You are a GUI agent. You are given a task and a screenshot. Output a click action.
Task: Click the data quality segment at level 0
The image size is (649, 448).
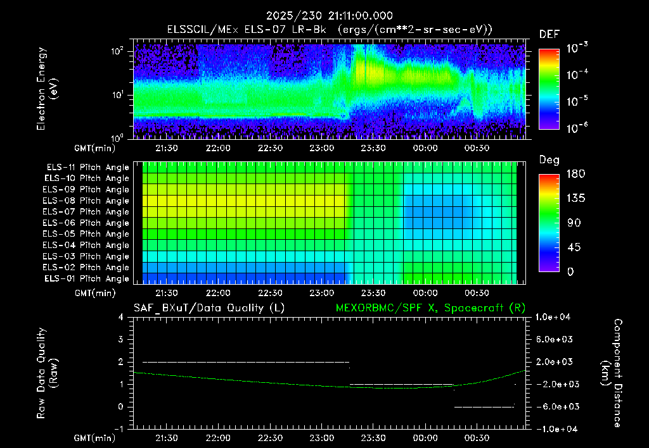coord(484,407)
